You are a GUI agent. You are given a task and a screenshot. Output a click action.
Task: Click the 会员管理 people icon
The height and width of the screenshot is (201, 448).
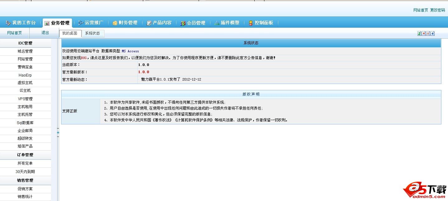183,23
